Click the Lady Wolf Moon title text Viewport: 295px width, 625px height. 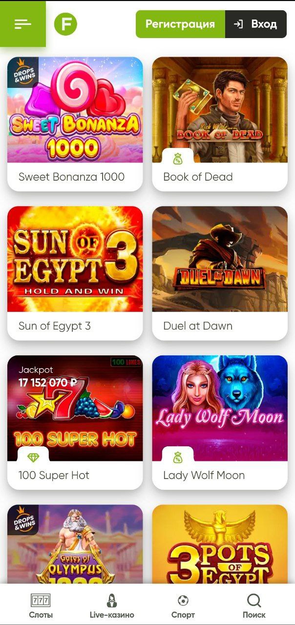204,475
